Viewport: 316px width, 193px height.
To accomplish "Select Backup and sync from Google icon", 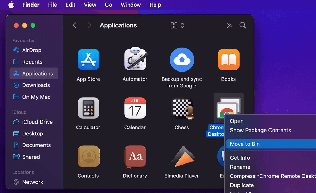I will [182, 60].
